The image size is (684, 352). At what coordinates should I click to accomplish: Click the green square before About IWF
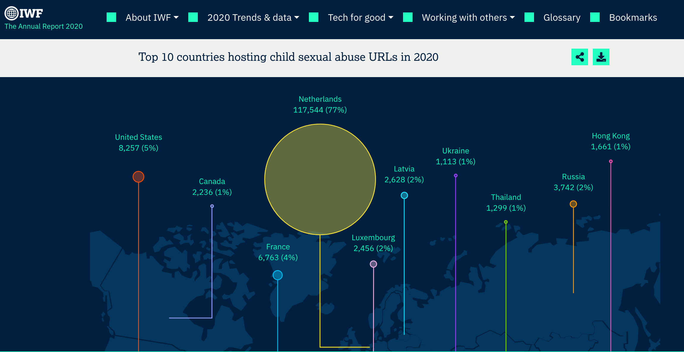coord(111,17)
